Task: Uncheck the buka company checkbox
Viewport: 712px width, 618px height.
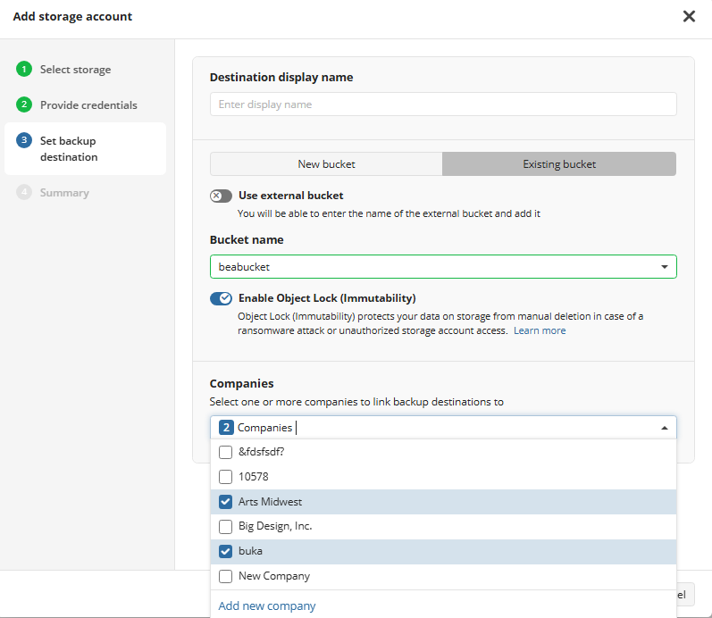Action: click(x=225, y=551)
